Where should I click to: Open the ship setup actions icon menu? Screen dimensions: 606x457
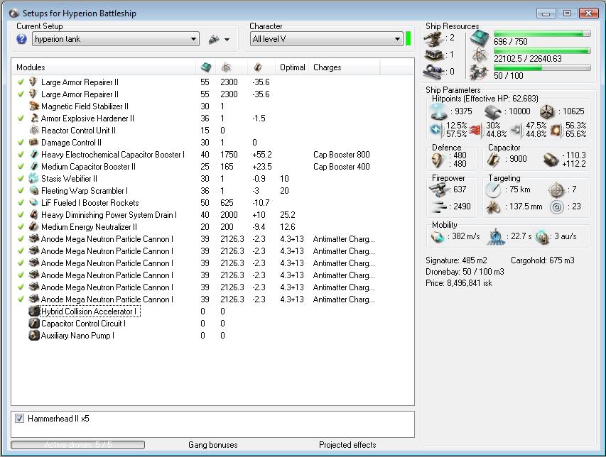(x=214, y=39)
